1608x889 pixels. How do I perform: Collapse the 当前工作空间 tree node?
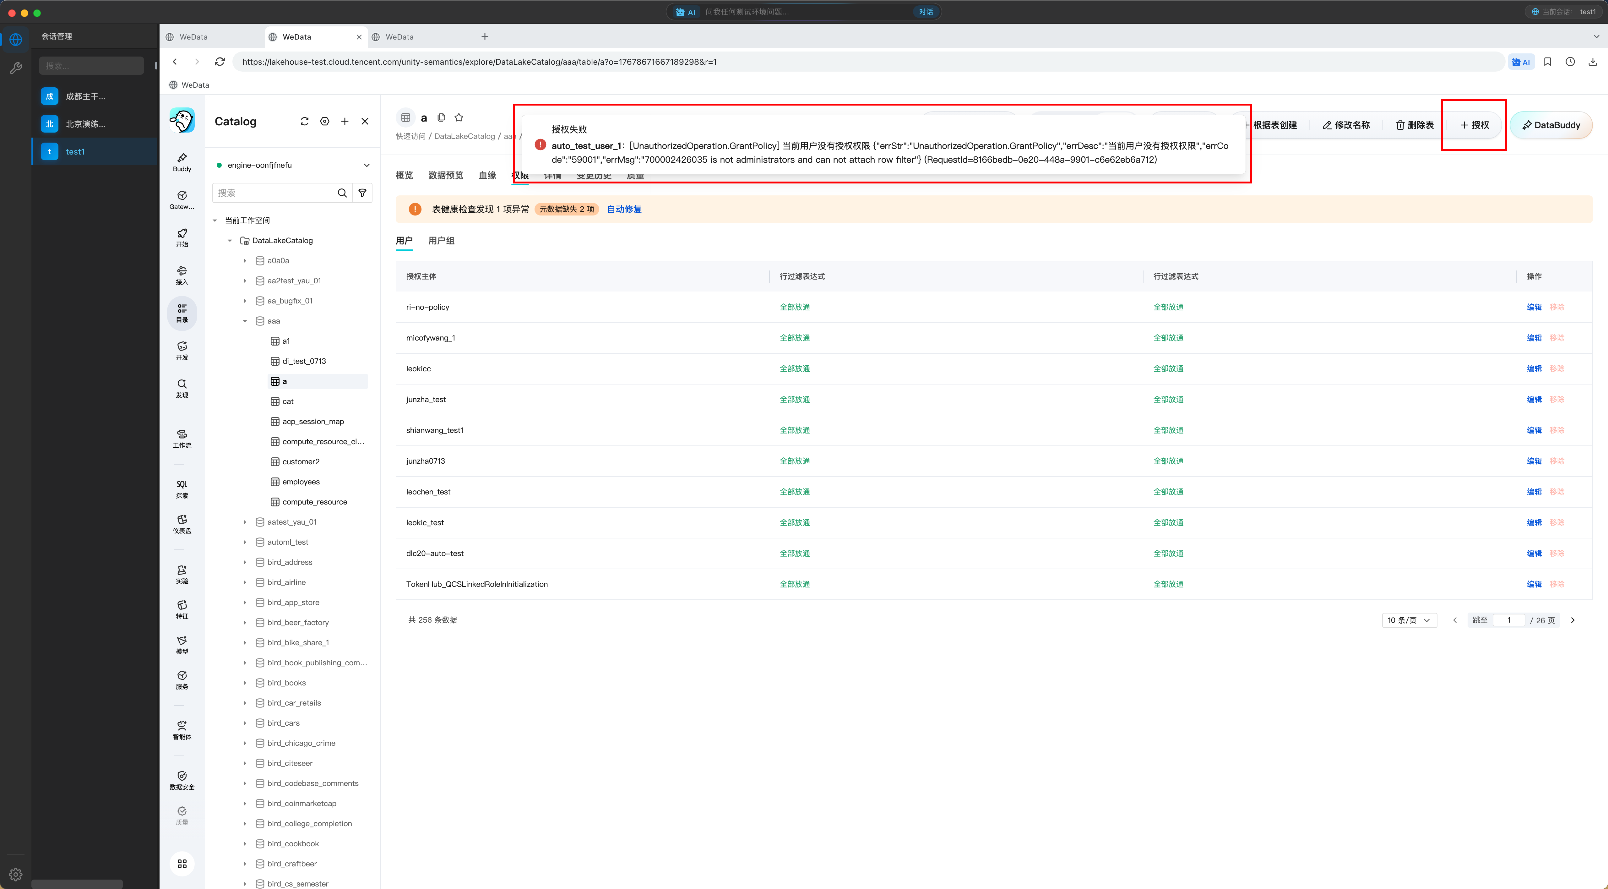pyautogui.click(x=215, y=221)
